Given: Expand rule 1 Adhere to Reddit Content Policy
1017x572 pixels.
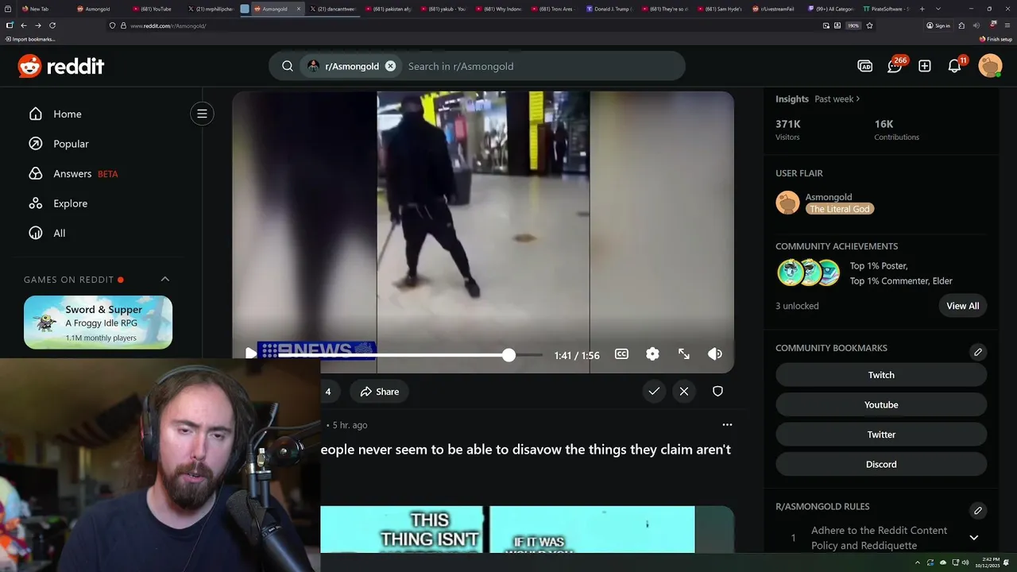Looking at the screenshot, I should point(974,538).
